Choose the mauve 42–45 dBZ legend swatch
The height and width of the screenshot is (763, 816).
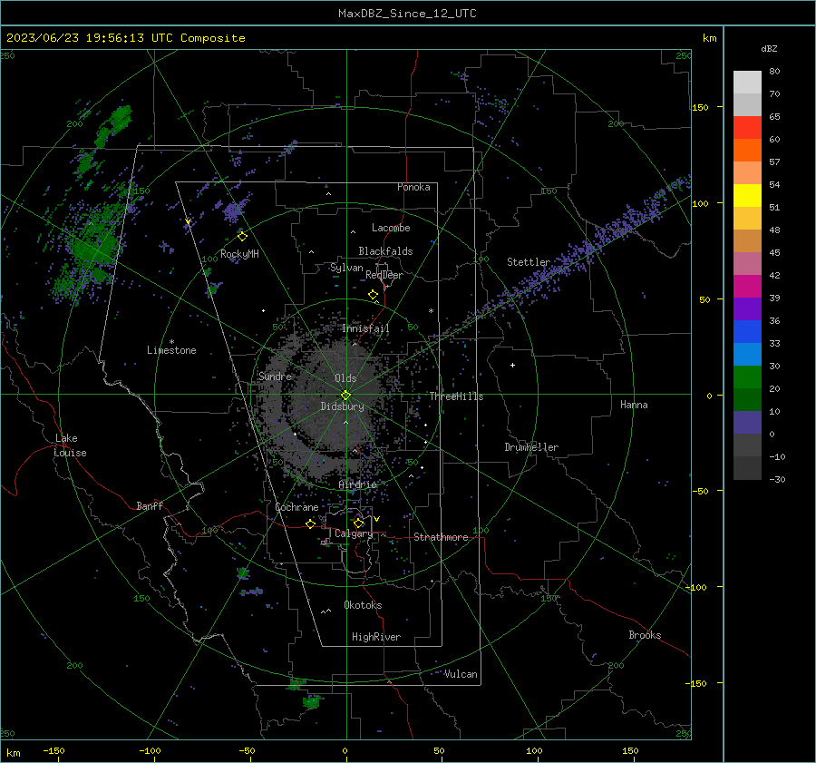pyautogui.click(x=747, y=264)
